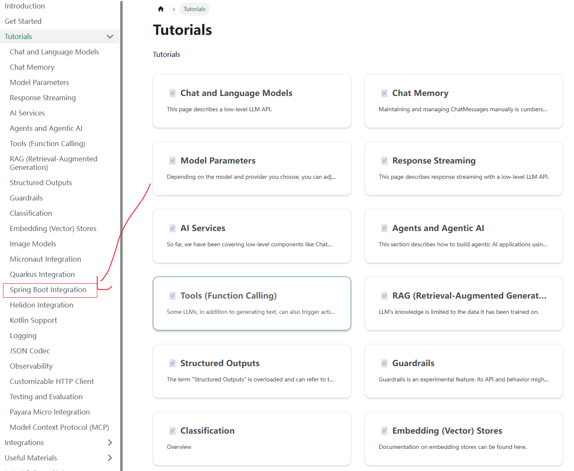Open the Guardrails card title
This screenshot has width=574, height=471.
414,363
